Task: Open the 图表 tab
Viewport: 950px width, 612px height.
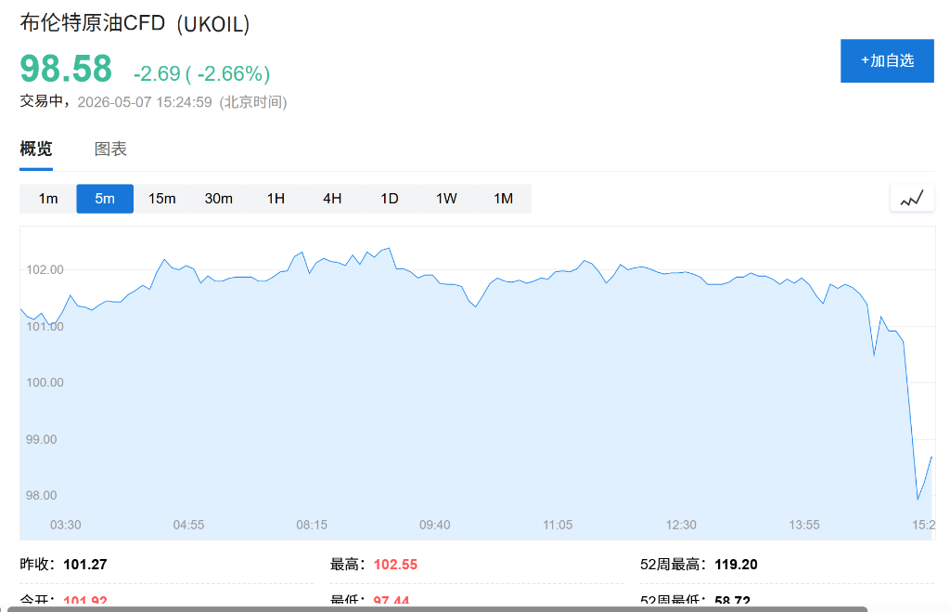Action: point(110,150)
